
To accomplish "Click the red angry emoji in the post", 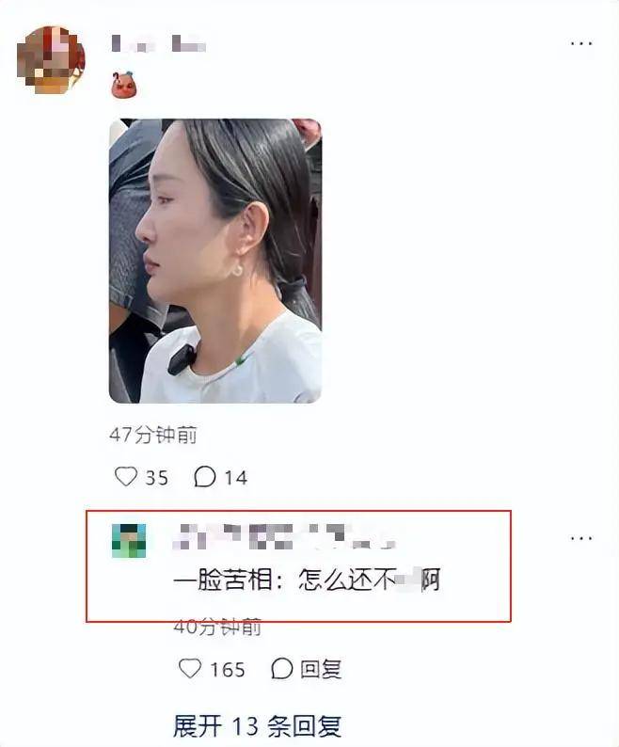I will coord(123,85).
